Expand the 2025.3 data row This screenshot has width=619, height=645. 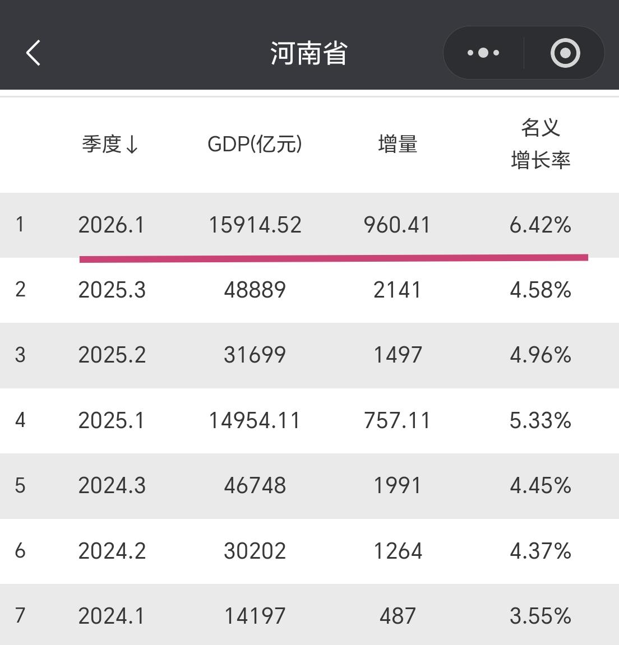pos(309,290)
